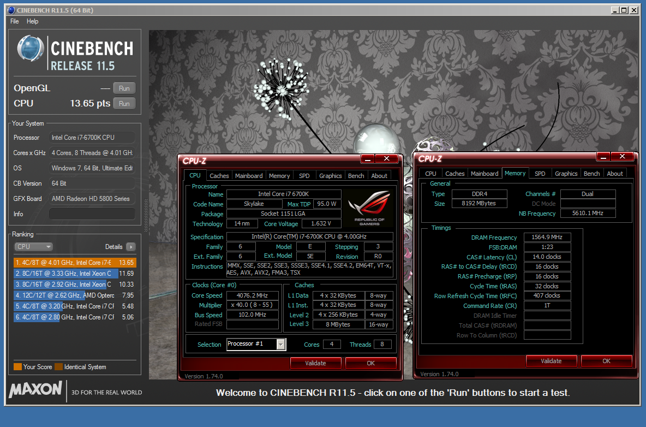Click the empty Info field
Image resolution: width=646 pixels, height=427 pixels.
(92, 214)
